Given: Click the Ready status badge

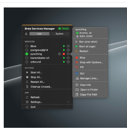Looking at the screenshot, I should 64,29.
